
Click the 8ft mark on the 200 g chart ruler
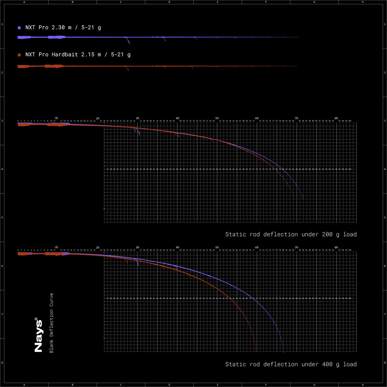(336, 118)
